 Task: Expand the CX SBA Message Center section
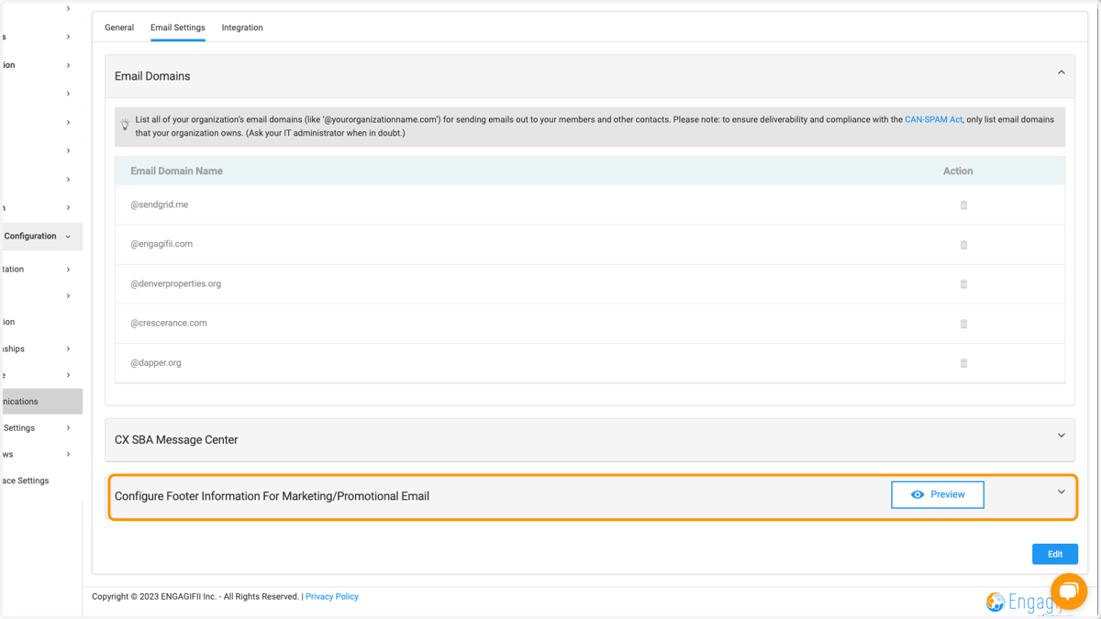[1062, 436]
